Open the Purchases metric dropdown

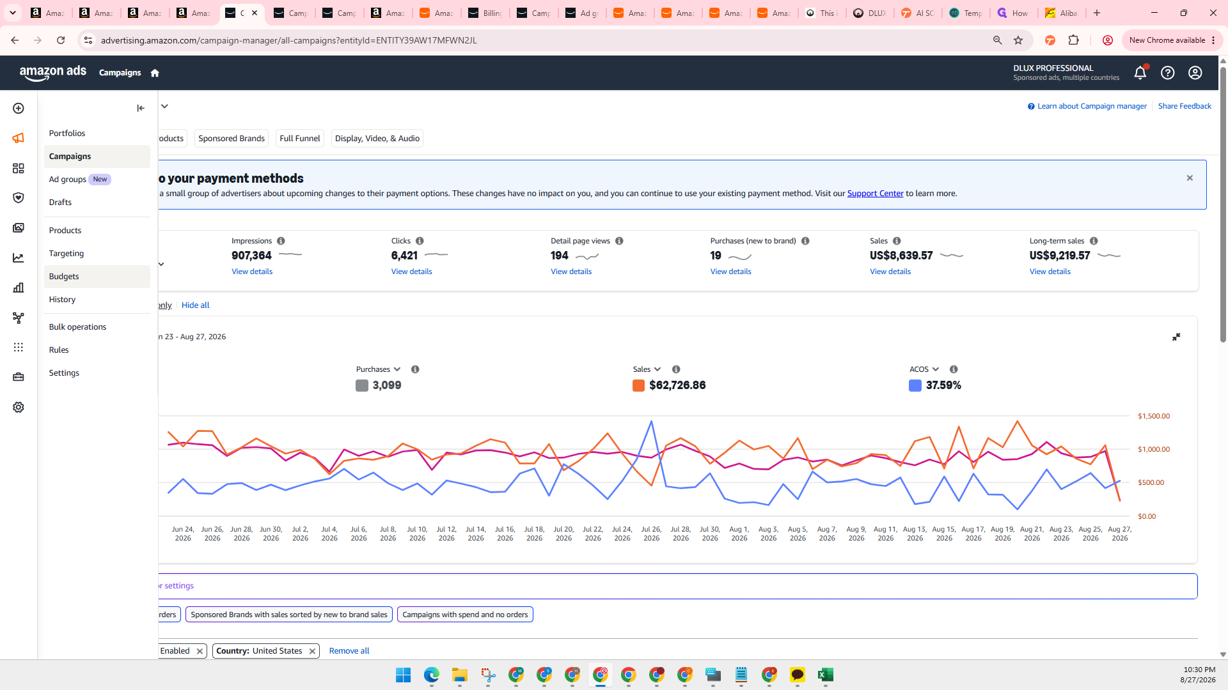pyautogui.click(x=379, y=369)
